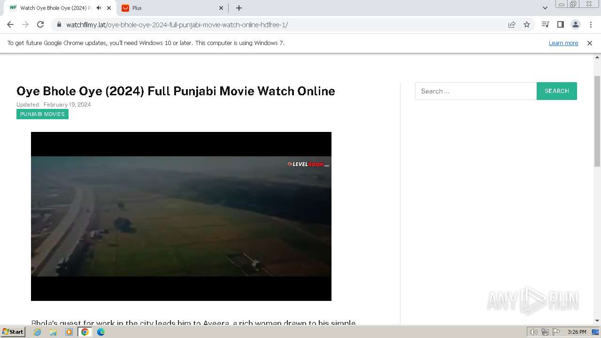601x338 pixels.
Task: Open Microsoft Edge from the taskbar
Action: coord(100,332)
